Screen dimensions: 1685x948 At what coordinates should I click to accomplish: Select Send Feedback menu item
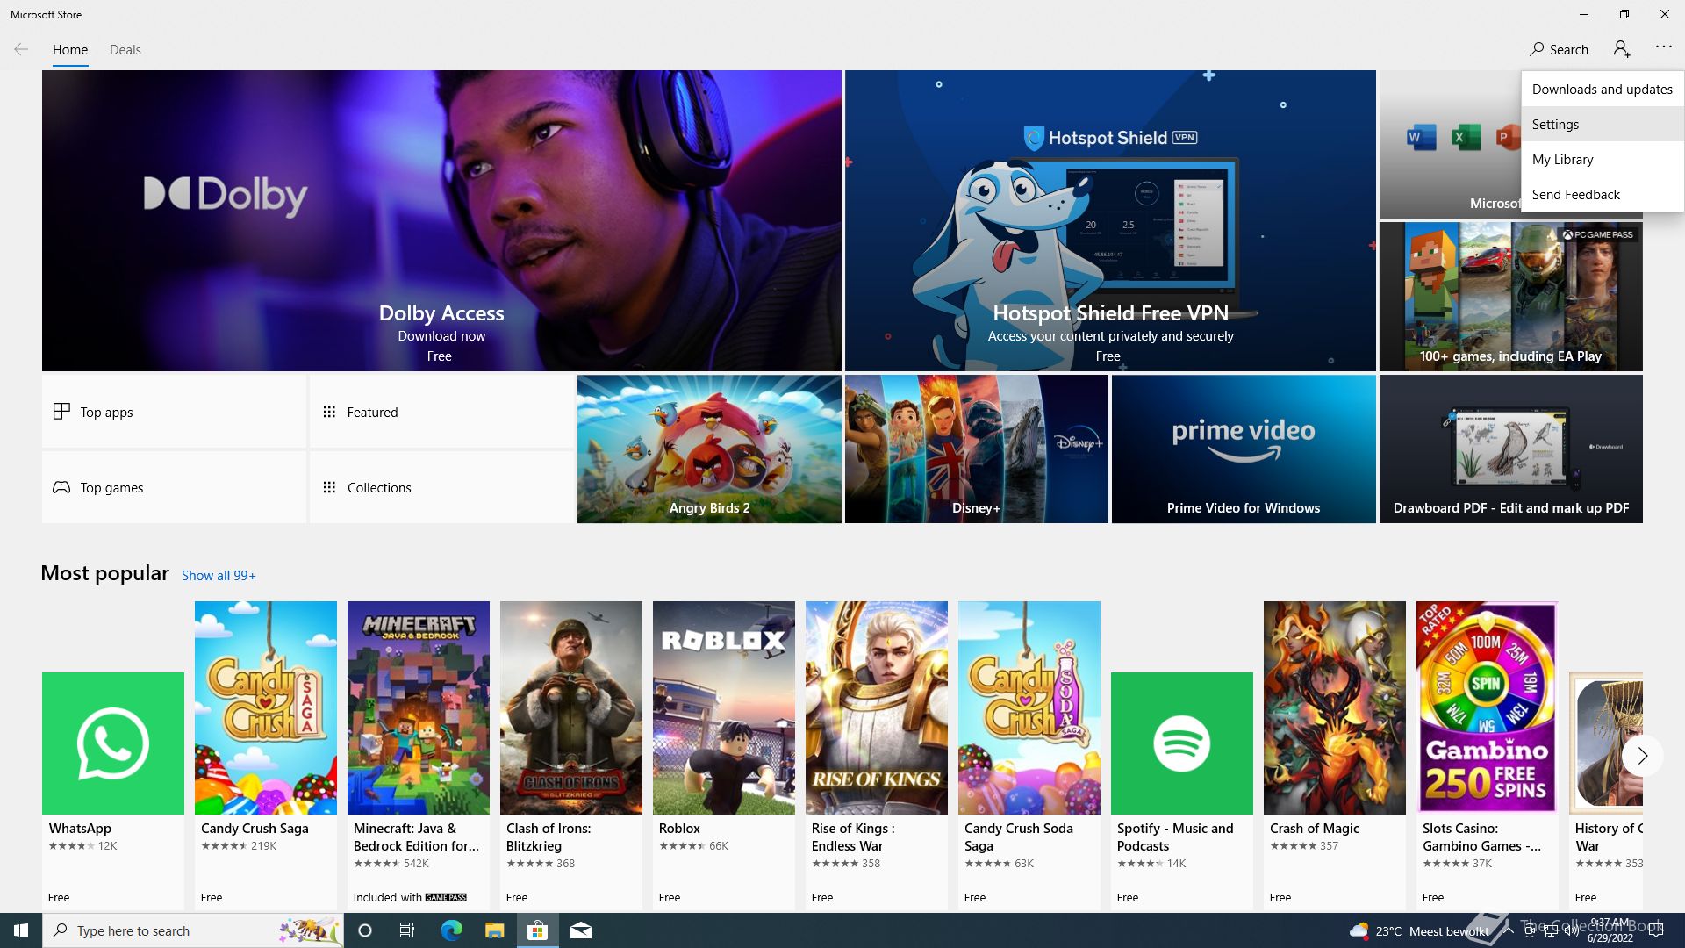point(1603,194)
